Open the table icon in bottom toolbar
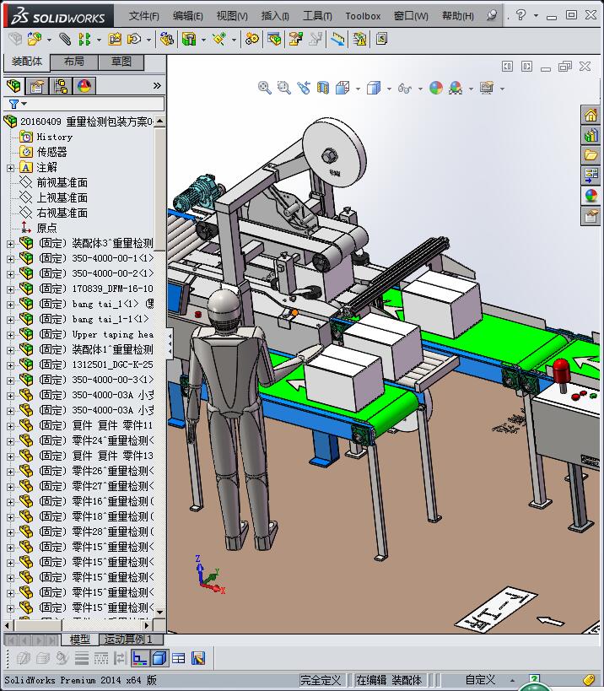 click(x=179, y=658)
